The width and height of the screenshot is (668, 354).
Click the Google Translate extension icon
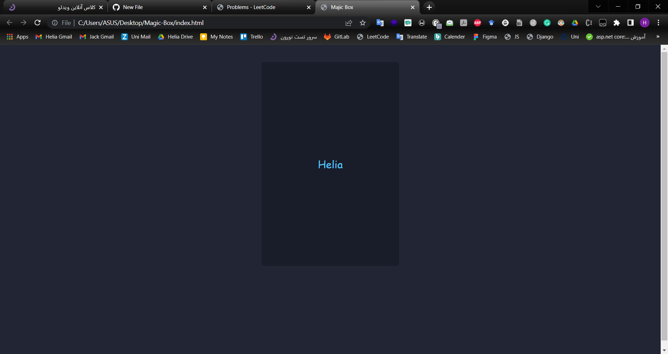(379, 23)
